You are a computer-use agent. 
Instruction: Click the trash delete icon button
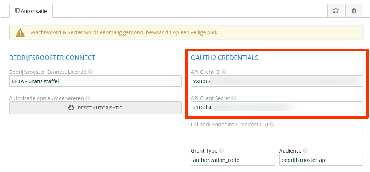353,11
